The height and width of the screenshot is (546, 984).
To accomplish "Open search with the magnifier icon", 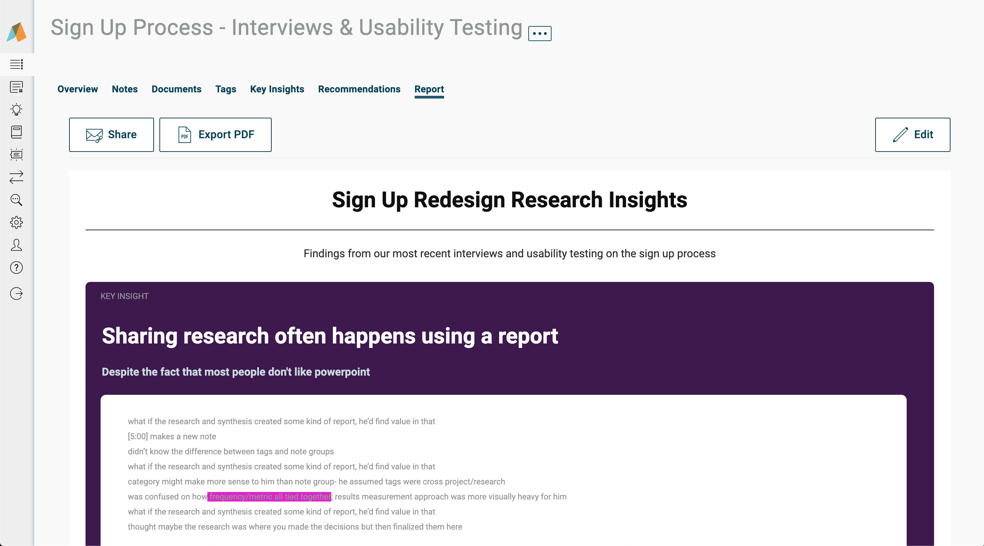I will point(16,200).
